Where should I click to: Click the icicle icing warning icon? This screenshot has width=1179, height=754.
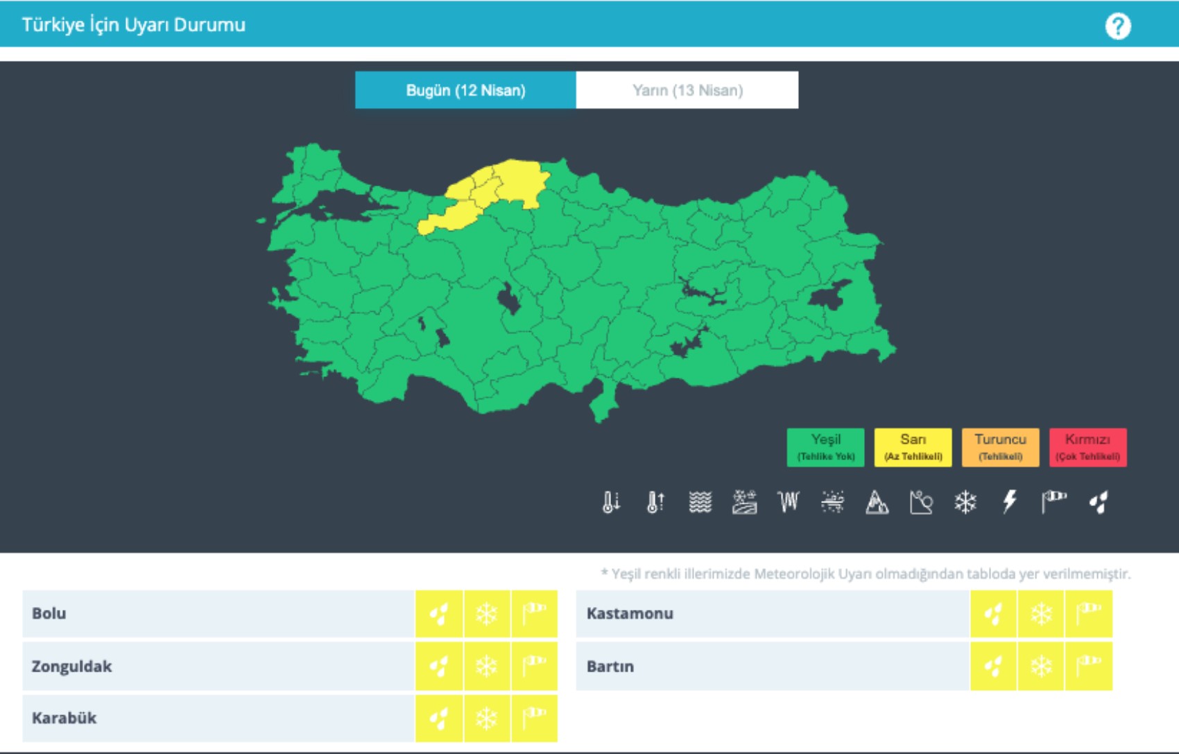click(789, 502)
